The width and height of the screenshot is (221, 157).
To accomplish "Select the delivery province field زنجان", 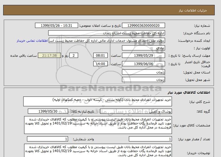I will click(x=143, y=72).
